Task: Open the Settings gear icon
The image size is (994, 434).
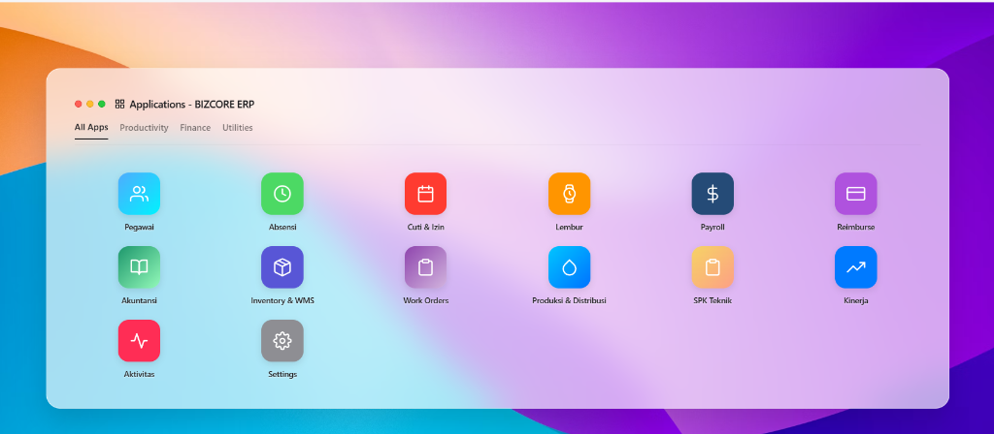Action: 282,340
